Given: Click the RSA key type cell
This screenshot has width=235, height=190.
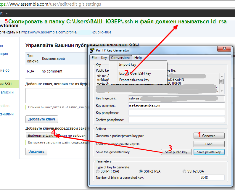Looking at the screenshot, I should (x=30, y=71).
